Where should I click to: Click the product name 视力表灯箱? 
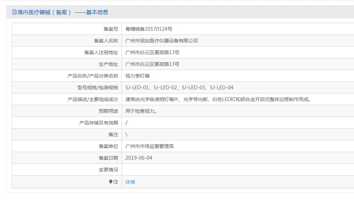pos(137,76)
